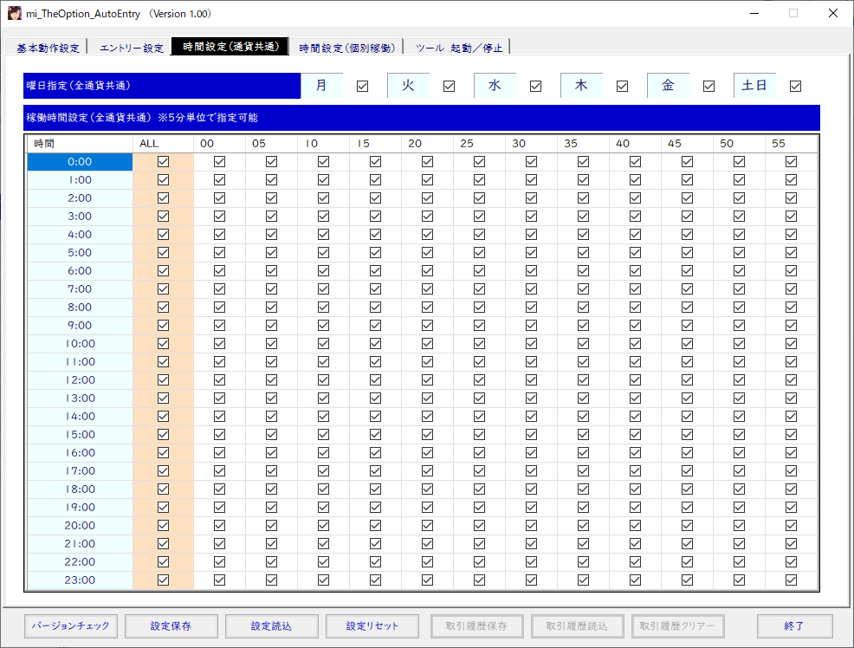Disable the 金 (Friday) checkbox
The height and width of the screenshot is (648, 854).
click(709, 86)
